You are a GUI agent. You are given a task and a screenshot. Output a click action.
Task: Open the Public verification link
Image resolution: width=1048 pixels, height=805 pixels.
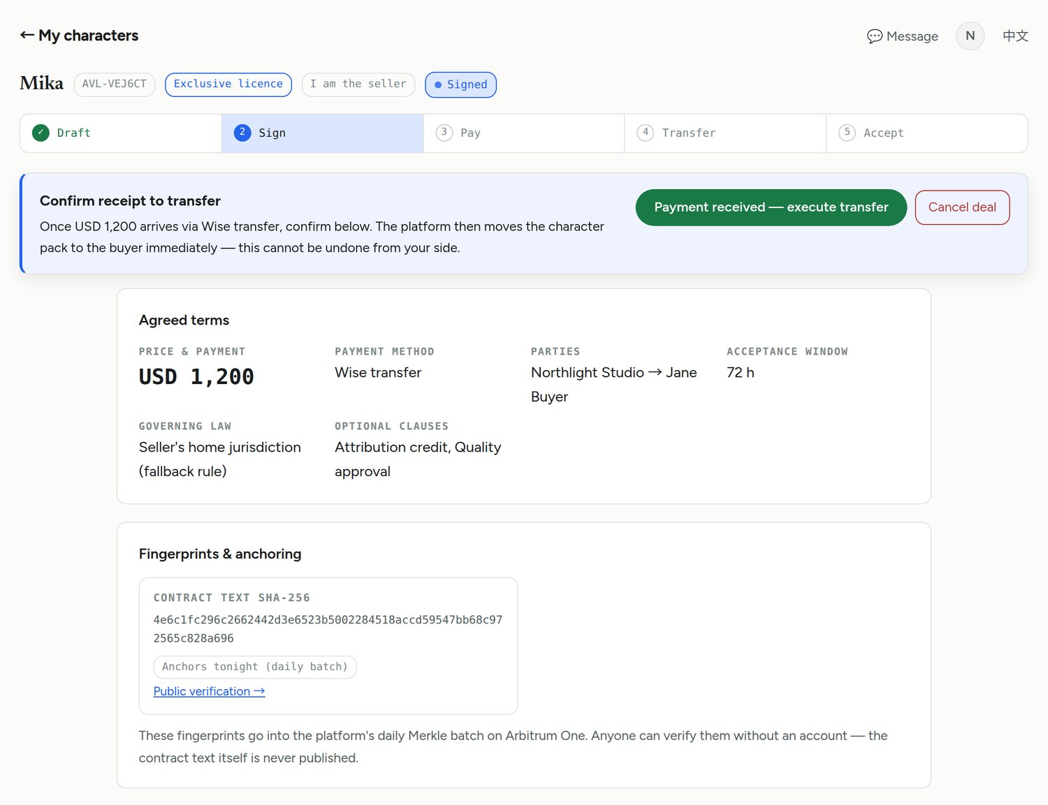tap(209, 691)
